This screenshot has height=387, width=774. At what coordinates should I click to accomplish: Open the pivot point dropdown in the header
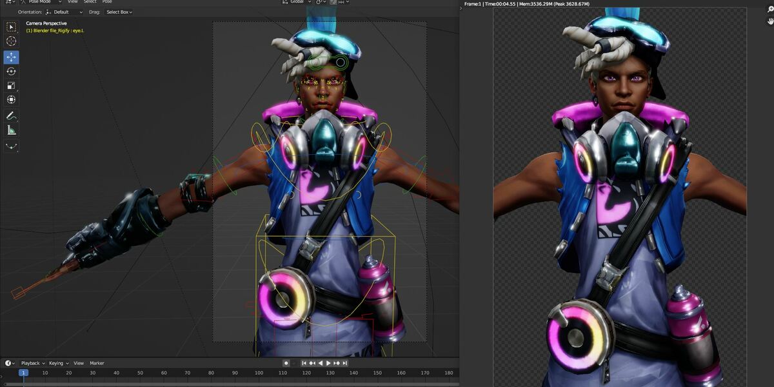coord(321,2)
